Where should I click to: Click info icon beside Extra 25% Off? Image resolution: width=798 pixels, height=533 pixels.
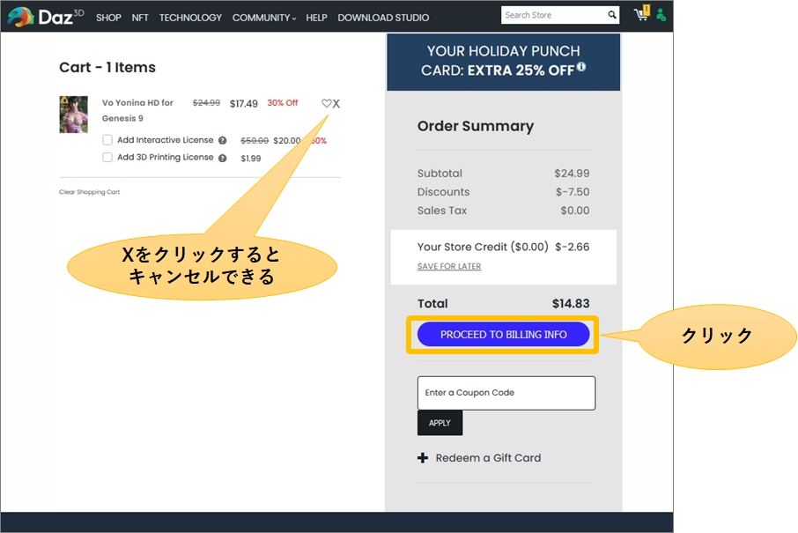581,67
